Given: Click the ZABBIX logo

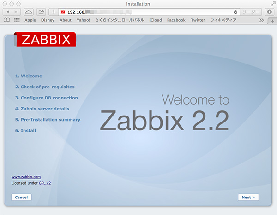Looking at the screenshot, I should coord(45,40).
